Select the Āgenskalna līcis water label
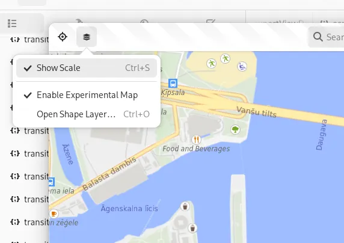Screen dimensions: 344x243 [x=129, y=208]
